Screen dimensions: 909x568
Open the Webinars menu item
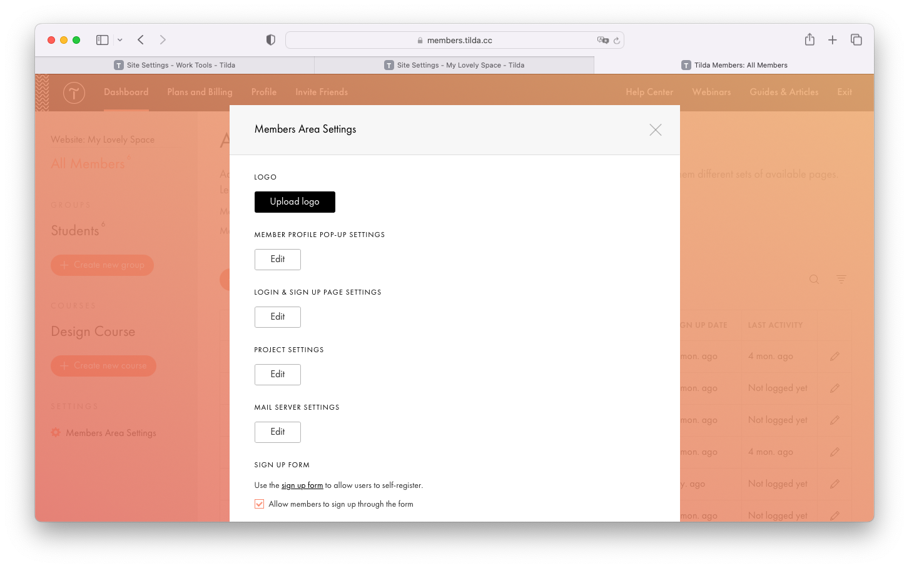tap(711, 92)
